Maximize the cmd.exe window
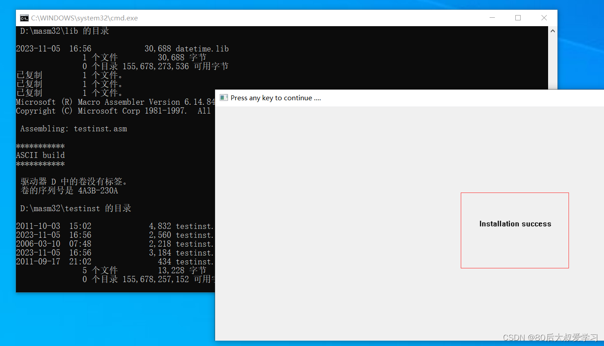604x346 pixels. point(518,18)
